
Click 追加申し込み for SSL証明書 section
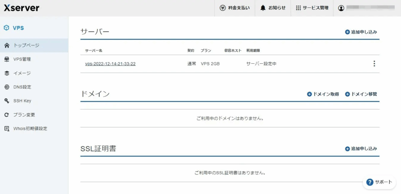(361, 149)
